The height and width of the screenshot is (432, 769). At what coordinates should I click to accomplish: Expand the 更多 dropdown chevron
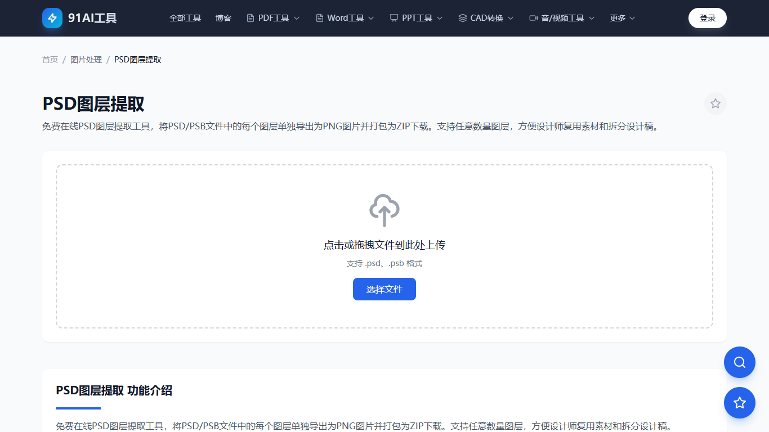click(632, 18)
